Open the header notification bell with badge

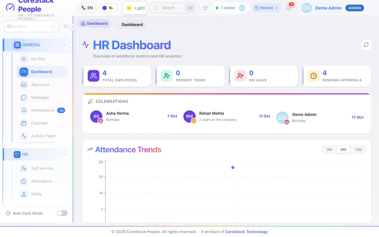(289, 8)
